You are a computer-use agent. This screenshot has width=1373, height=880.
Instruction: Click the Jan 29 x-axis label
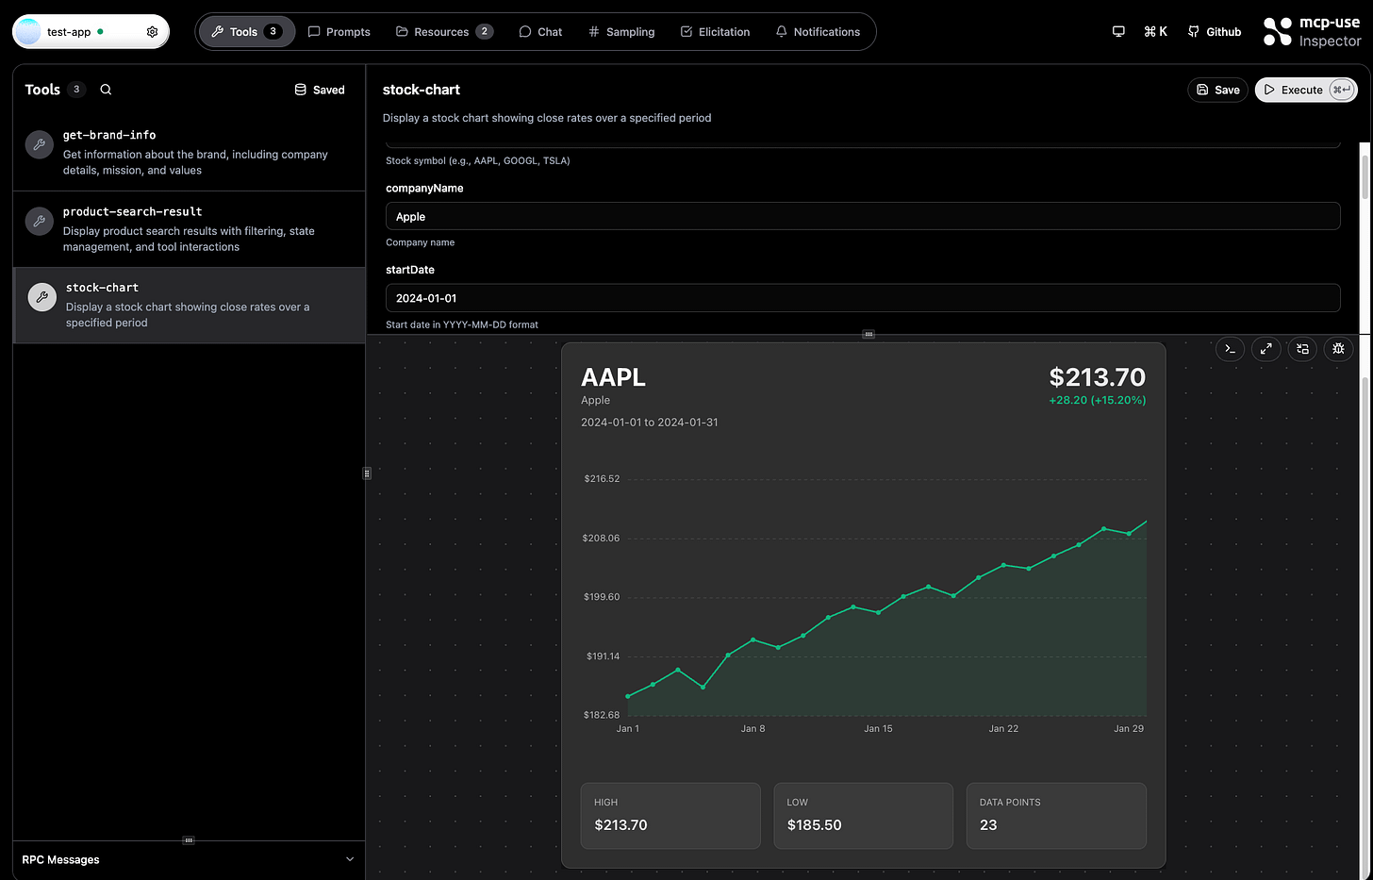(x=1129, y=728)
